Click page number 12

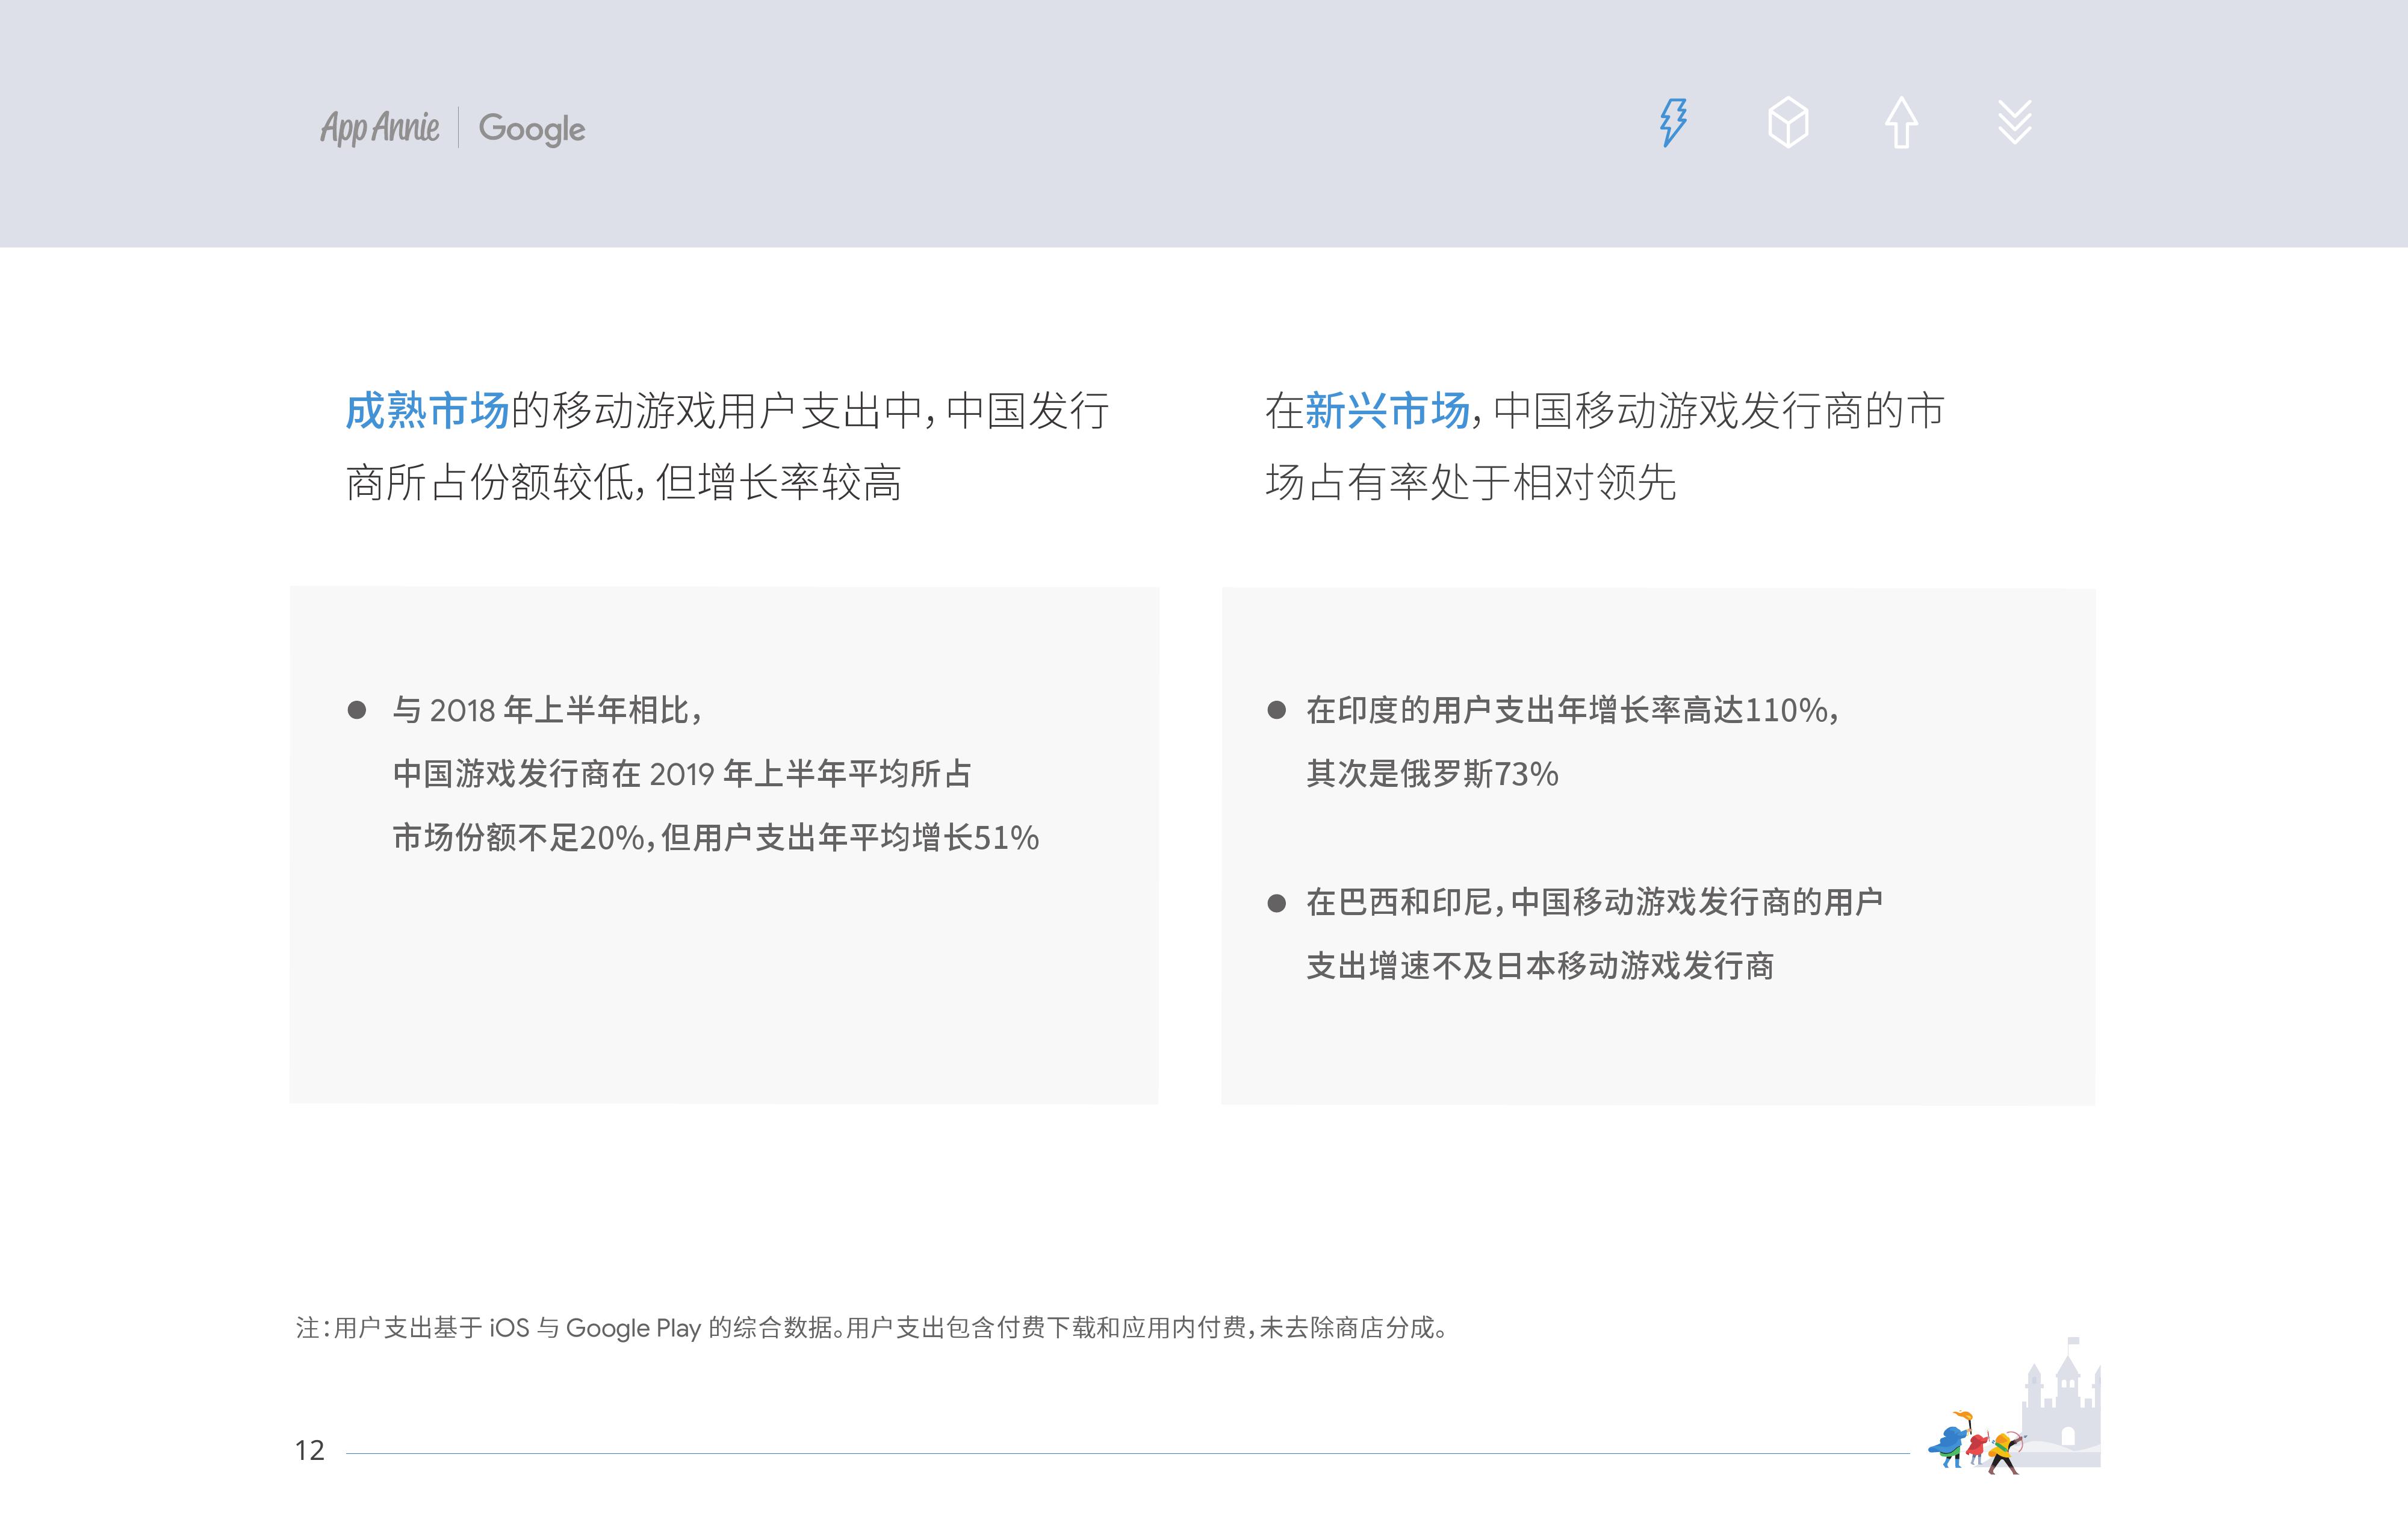pyautogui.click(x=309, y=1450)
